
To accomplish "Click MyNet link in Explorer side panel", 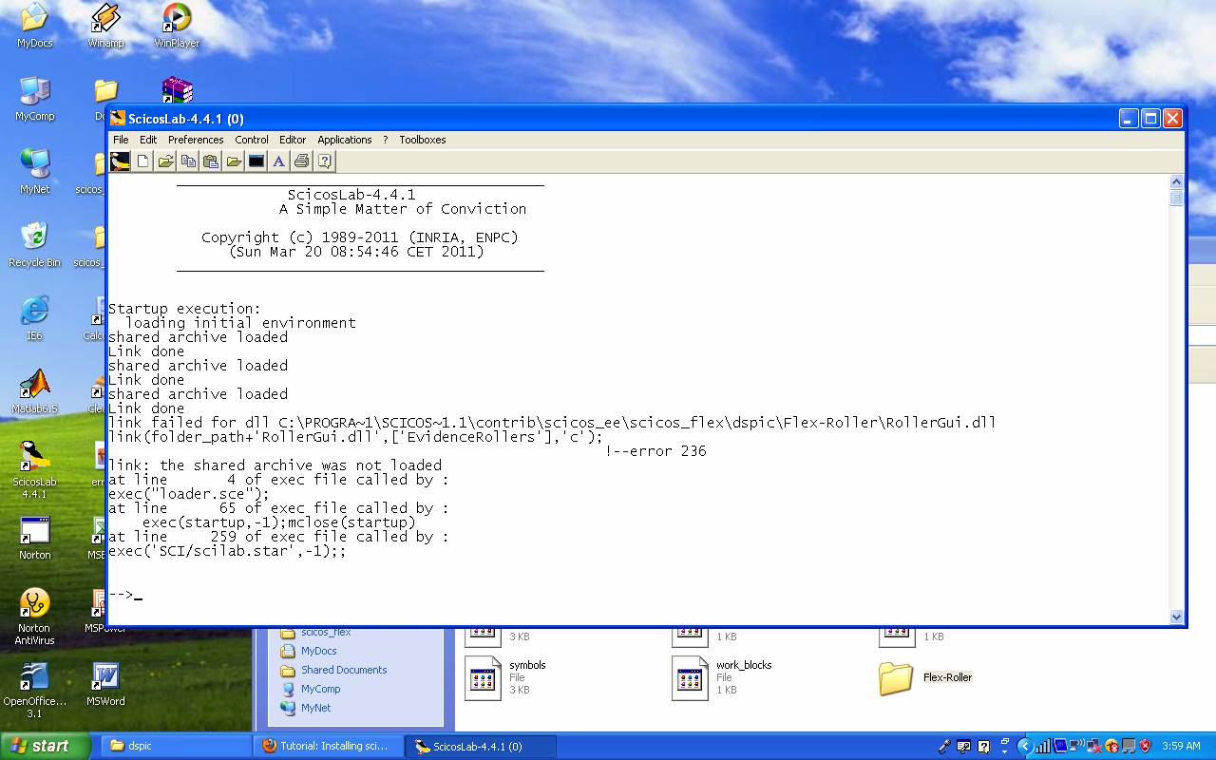I will (x=315, y=708).
